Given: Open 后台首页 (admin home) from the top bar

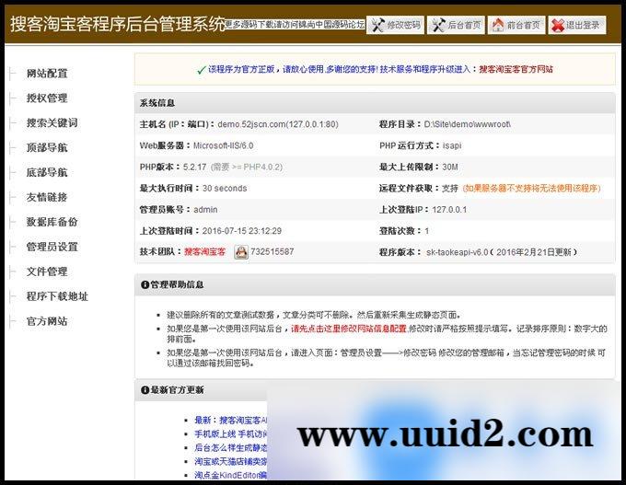Looking at the screenshot, I should (456, 25).
